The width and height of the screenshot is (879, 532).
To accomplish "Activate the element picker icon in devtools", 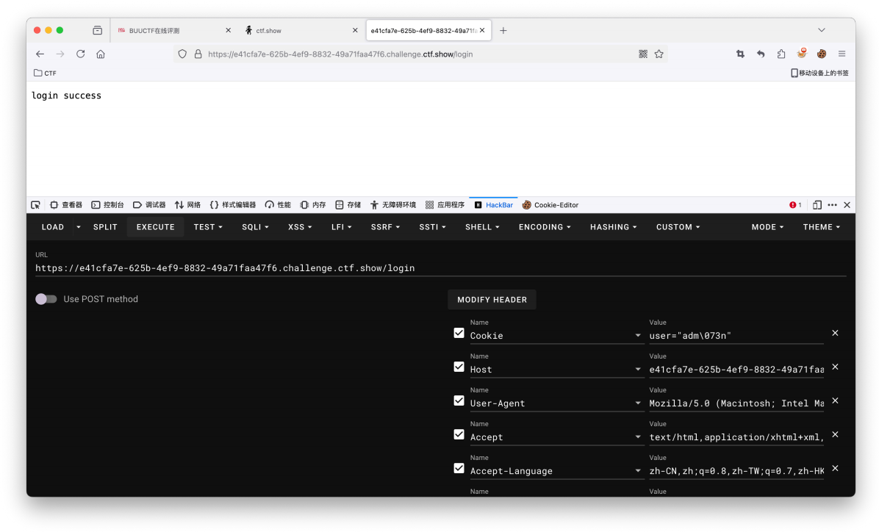I will 35,205.
